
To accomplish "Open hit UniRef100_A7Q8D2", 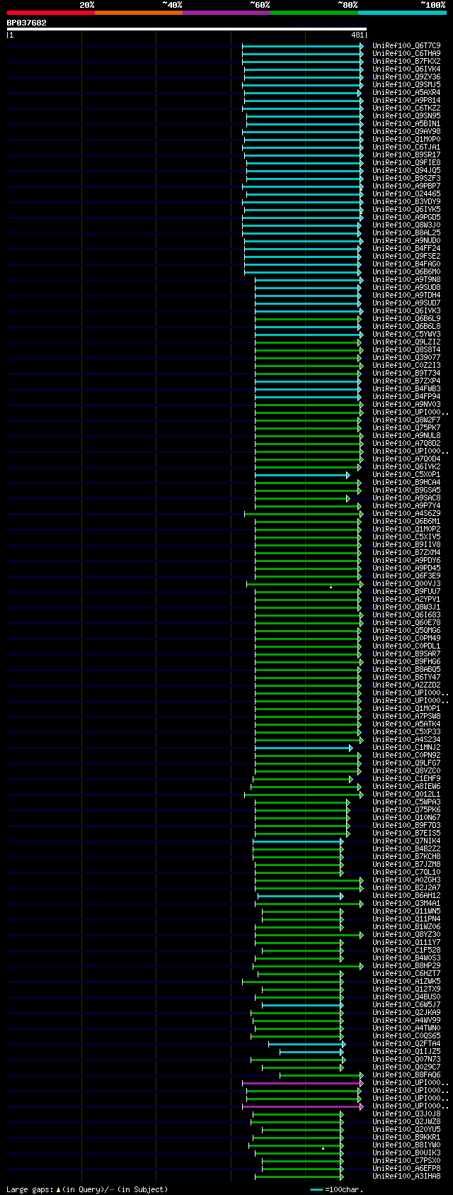I will [x=406, y=443].
